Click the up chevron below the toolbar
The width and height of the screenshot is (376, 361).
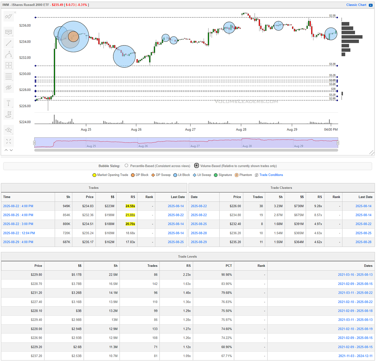point(6,150)
